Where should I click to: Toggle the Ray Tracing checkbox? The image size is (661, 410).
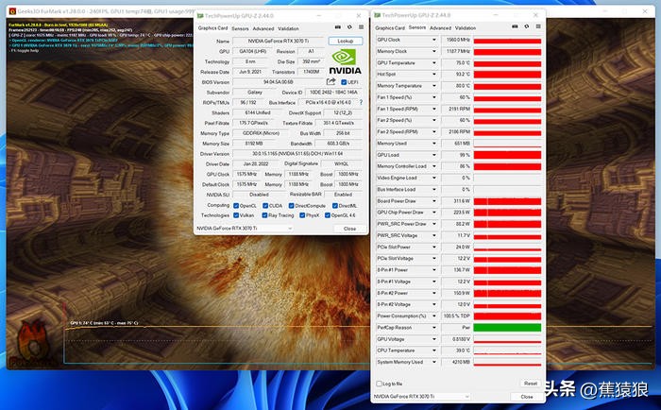(264, 215)
